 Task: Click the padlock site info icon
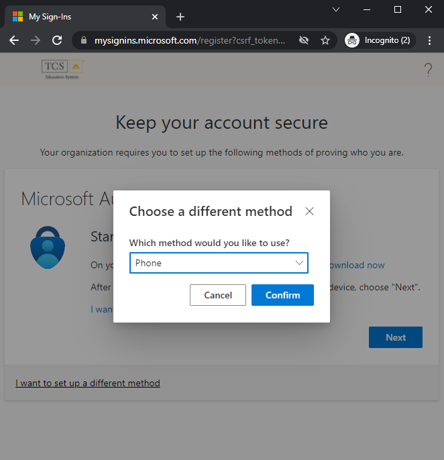[84, 40]
